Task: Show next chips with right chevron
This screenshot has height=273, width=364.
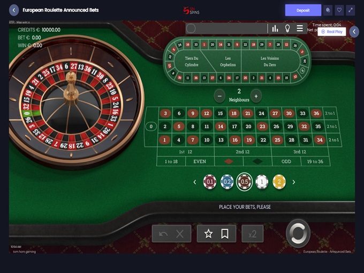Action: tap(294, 182)
